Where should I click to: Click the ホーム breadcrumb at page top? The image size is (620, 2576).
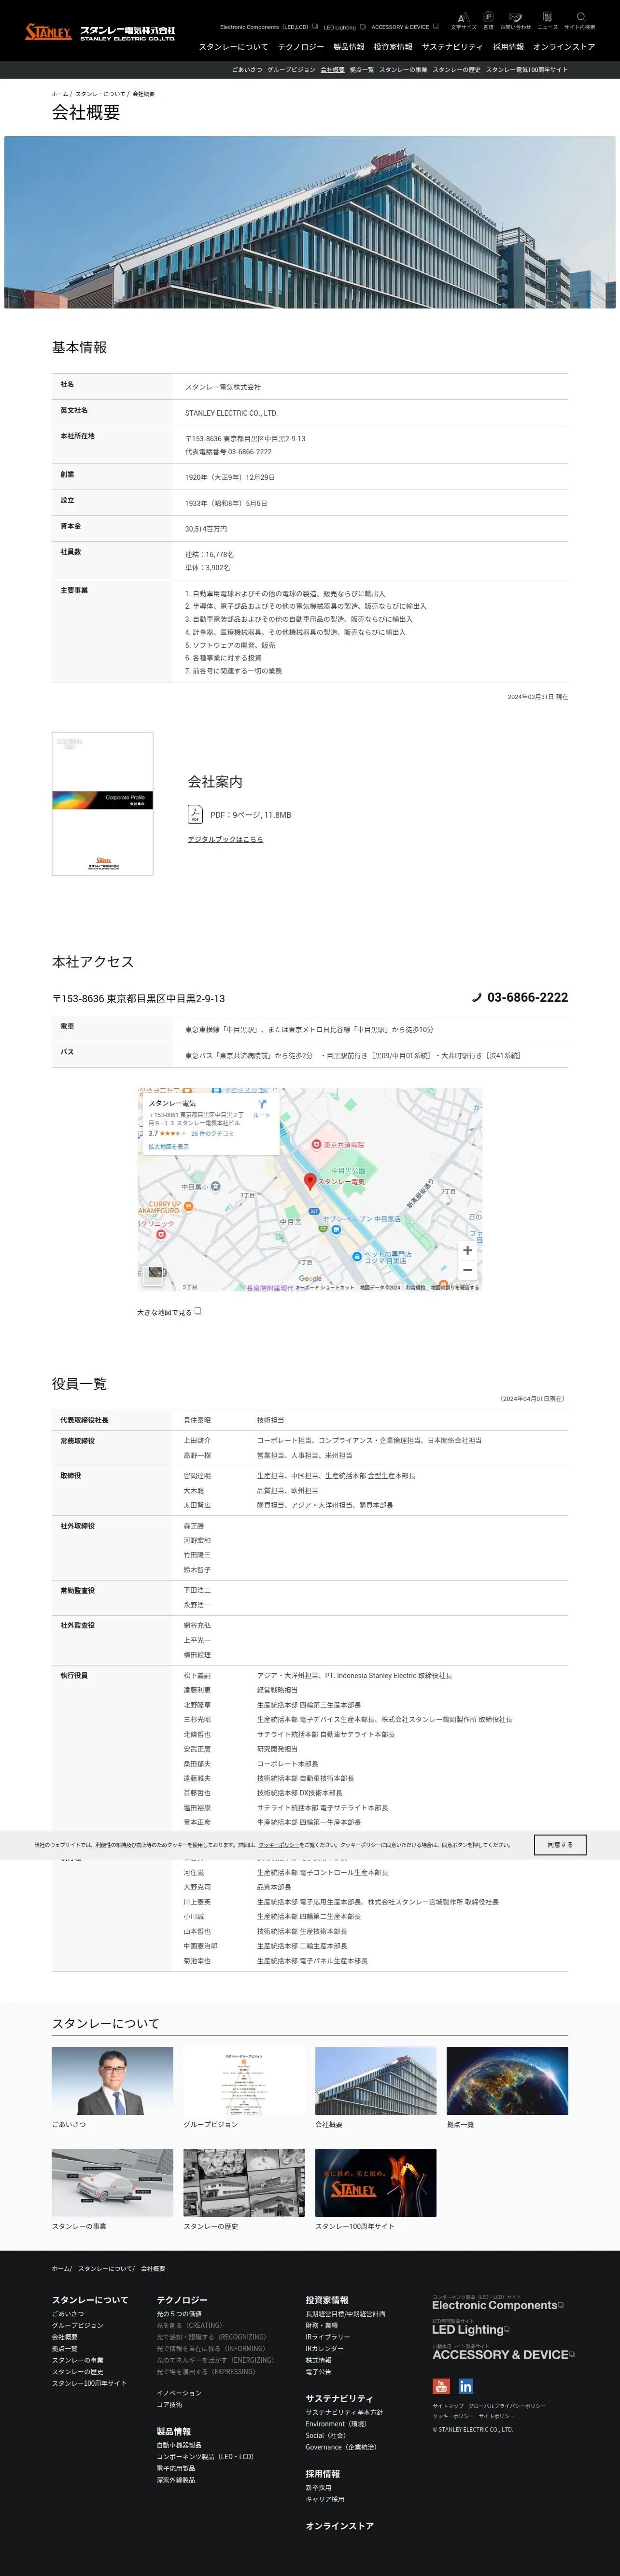click(60, 94)
